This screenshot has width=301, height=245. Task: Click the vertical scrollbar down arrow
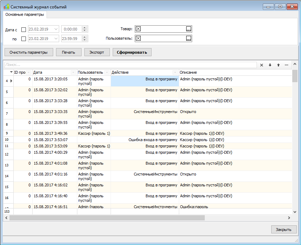click(x=295, y=212)
